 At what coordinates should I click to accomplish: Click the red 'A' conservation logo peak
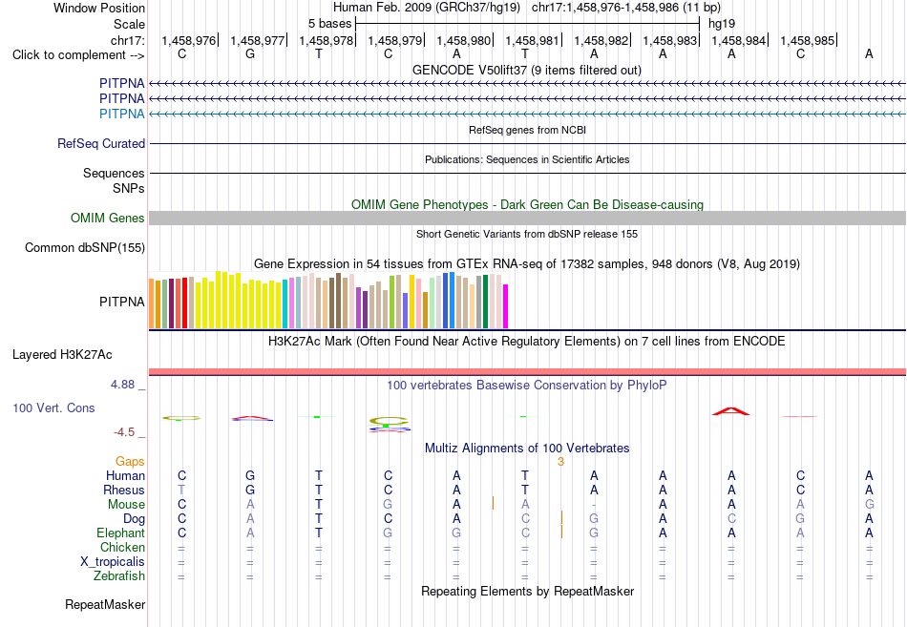(730, 411)
